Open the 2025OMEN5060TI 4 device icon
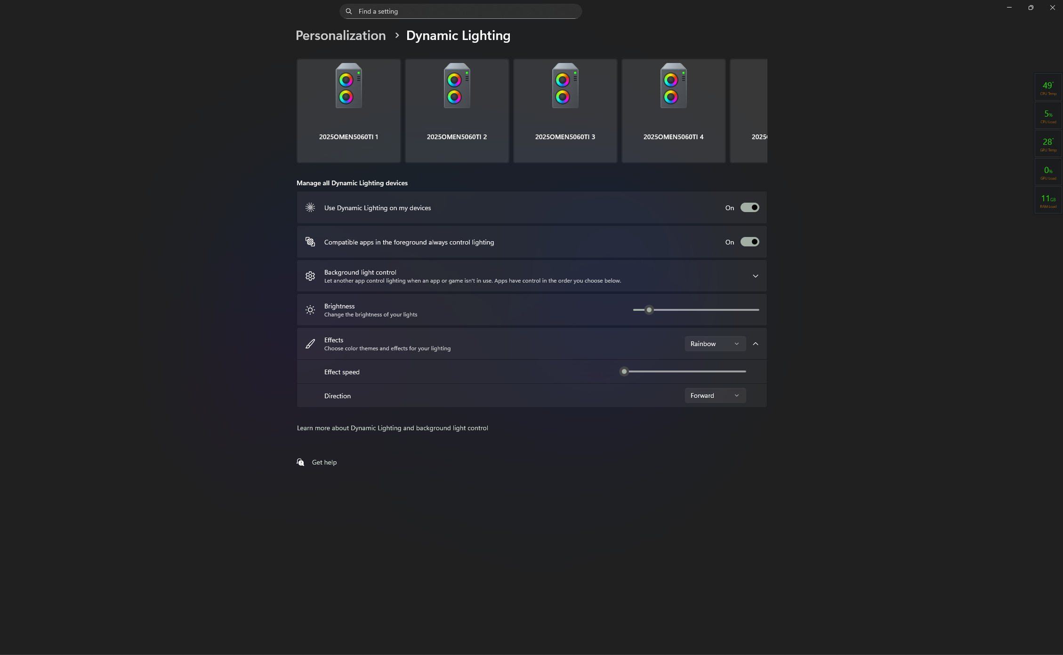The image size is (1063, 655). (673, 86)
